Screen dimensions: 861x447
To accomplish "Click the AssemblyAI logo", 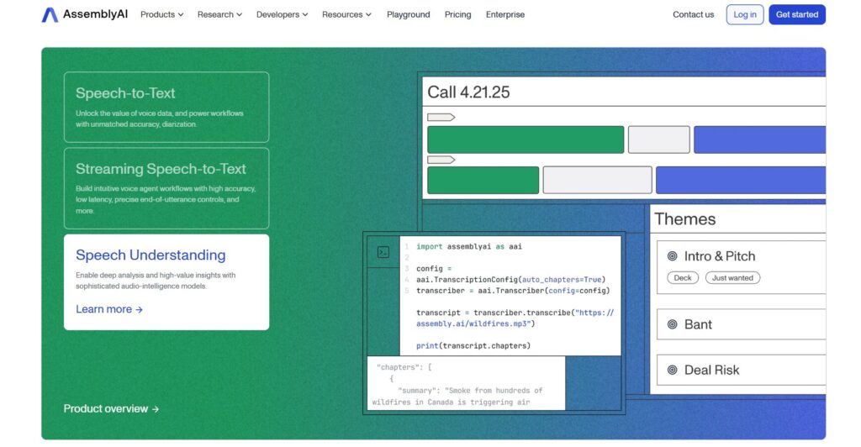I will click(85, 14).
